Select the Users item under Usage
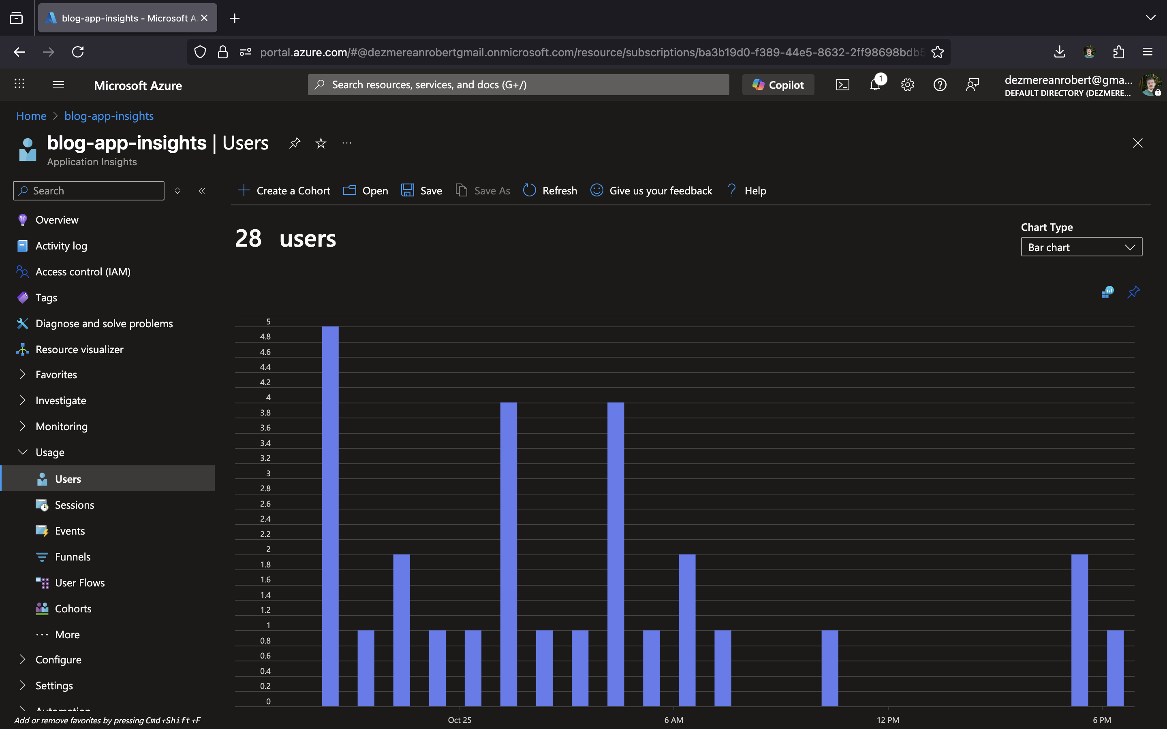Image resolution: width=1167 pixels, height=729 pixels. (x=68, y=478)
